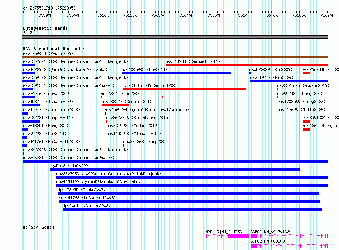Open nsv818051 (Wang2007) label
339x250 pixels.
[46, 126]
